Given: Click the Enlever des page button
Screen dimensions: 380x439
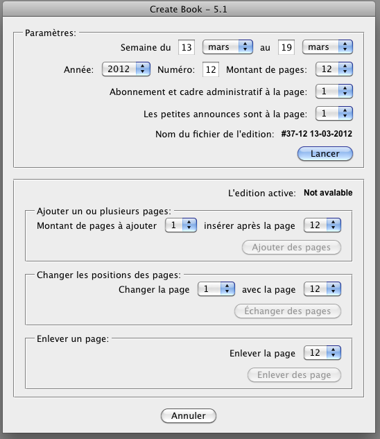Looking at the screenshot, I should [x=294, y=375].
